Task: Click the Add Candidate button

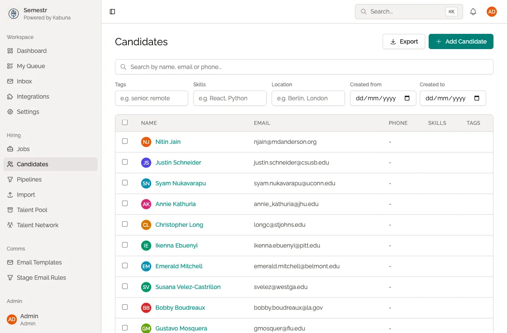Action: click(x=461, y=41)
